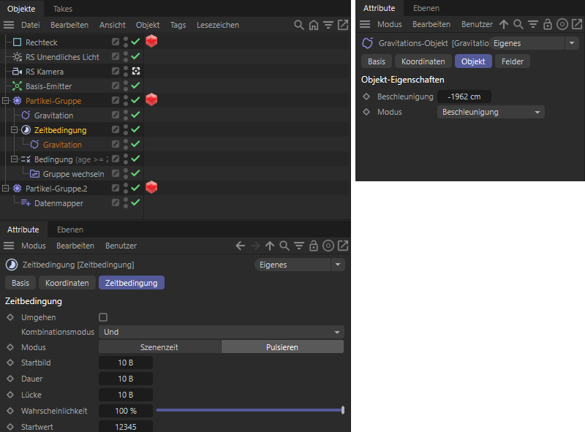Image resolution: width=585 pixels, height=432 pixels.
Task: Click the Beschleunigung keyframe diamond
Action: coord(366,96)
